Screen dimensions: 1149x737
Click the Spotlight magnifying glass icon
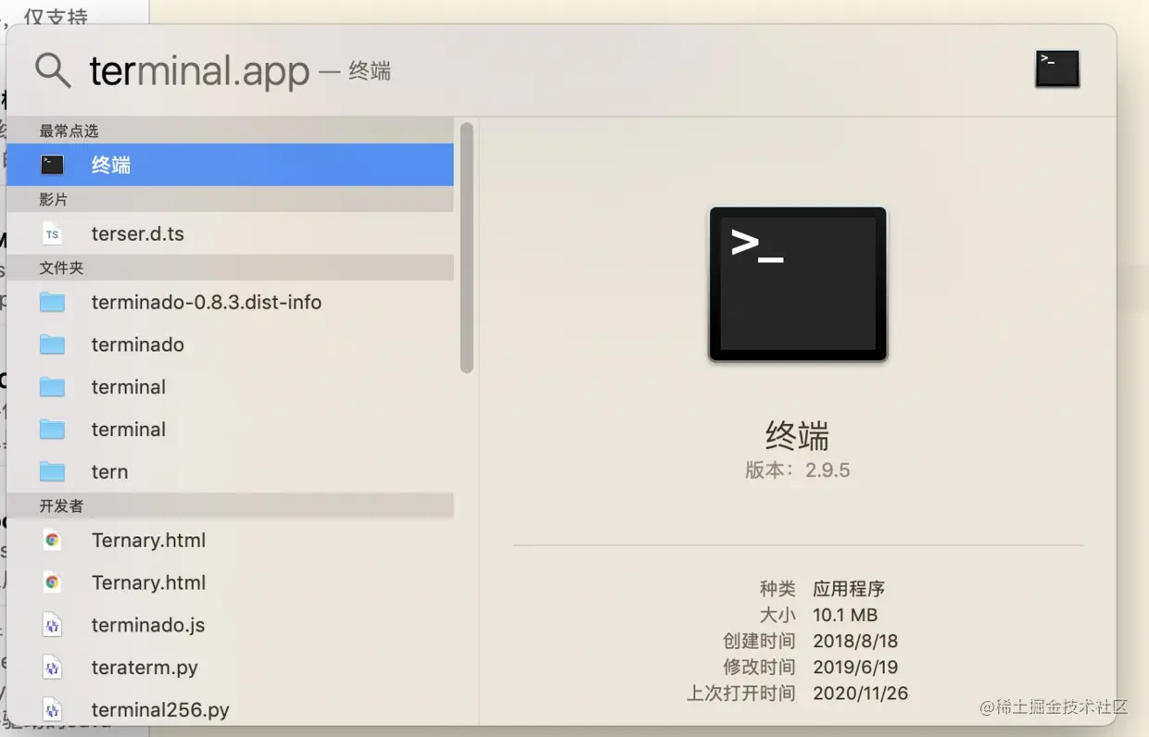click(53, 70)
